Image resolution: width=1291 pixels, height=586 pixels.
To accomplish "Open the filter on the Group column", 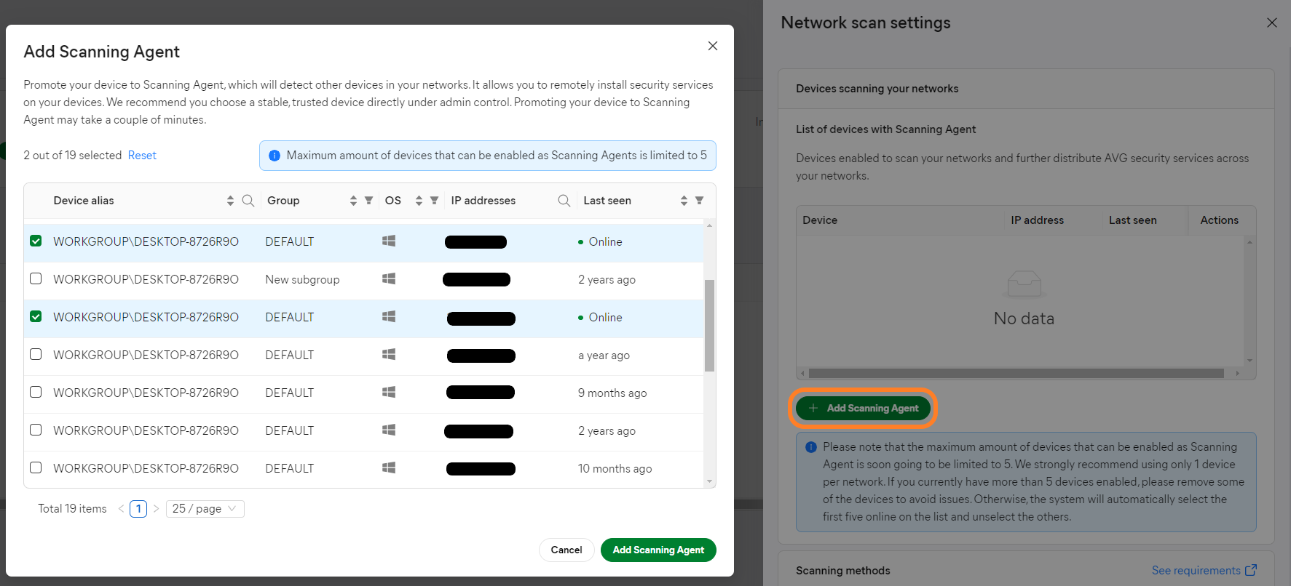I will 369,200.
